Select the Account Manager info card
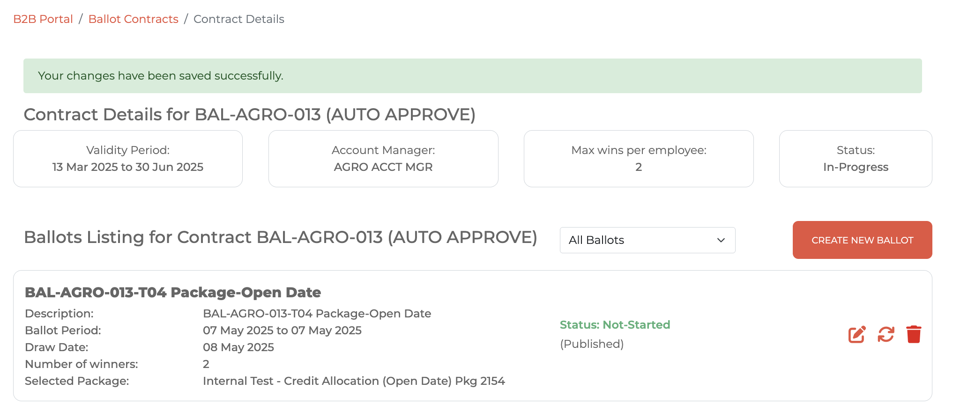 click(383, 159)
